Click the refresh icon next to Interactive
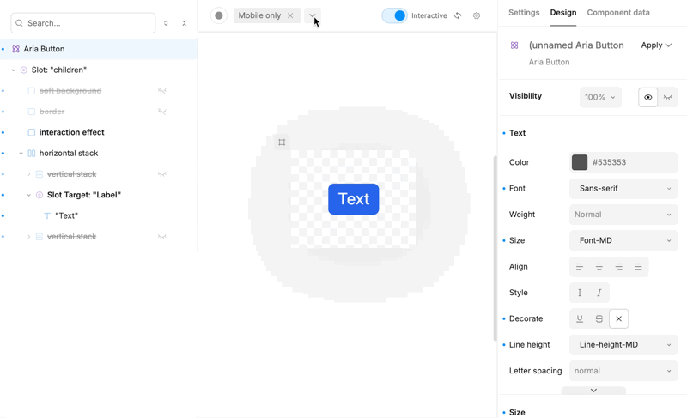The image size is (687, 418). (x=458, y=15)
